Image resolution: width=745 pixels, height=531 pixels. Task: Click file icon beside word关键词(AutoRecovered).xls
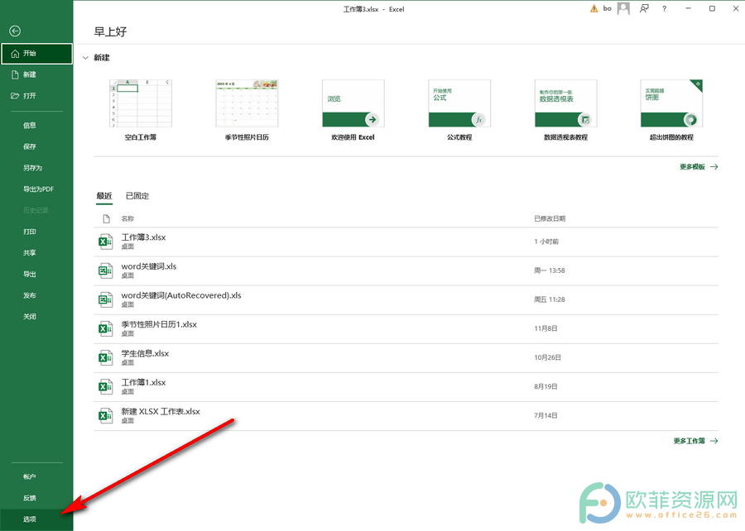[x=105, y=300]
